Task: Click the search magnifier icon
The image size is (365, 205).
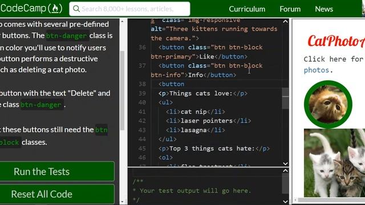Action: pos(76,9)
